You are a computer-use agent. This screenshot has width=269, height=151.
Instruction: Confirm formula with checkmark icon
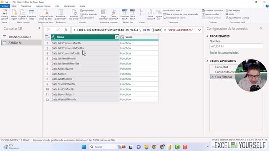(58, 30)
